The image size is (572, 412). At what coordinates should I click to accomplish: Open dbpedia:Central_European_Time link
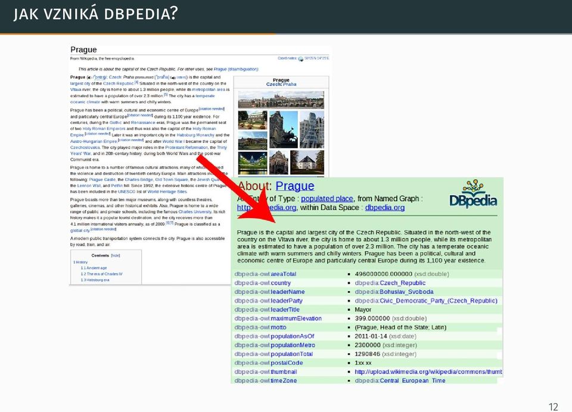[x=400, y=380]
